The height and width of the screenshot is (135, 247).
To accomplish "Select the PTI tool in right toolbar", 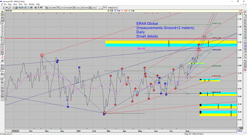I will 245,43.
